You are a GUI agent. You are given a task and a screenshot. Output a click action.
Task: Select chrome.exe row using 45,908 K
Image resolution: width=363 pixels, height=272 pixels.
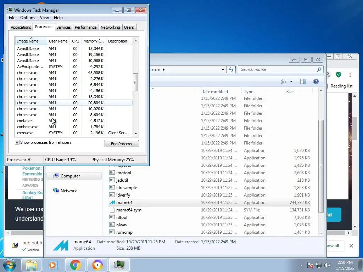[x=74, y=73]
